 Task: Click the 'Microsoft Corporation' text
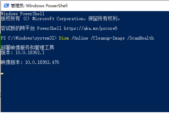click(x=59, y=19)
